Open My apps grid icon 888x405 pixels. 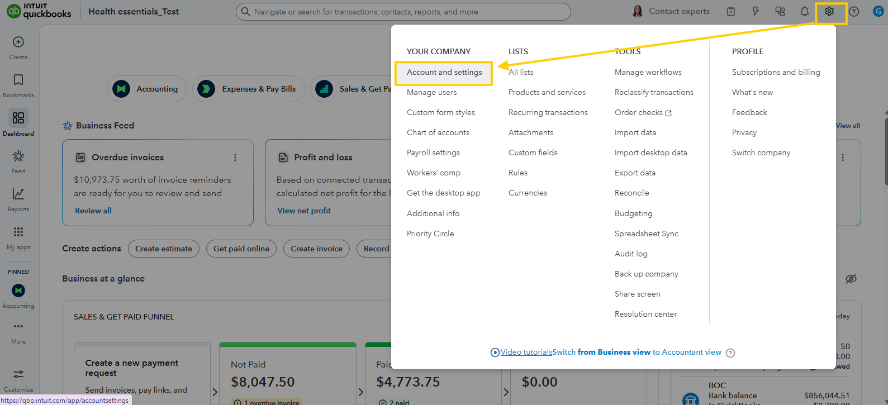click(x=18, y=232)
